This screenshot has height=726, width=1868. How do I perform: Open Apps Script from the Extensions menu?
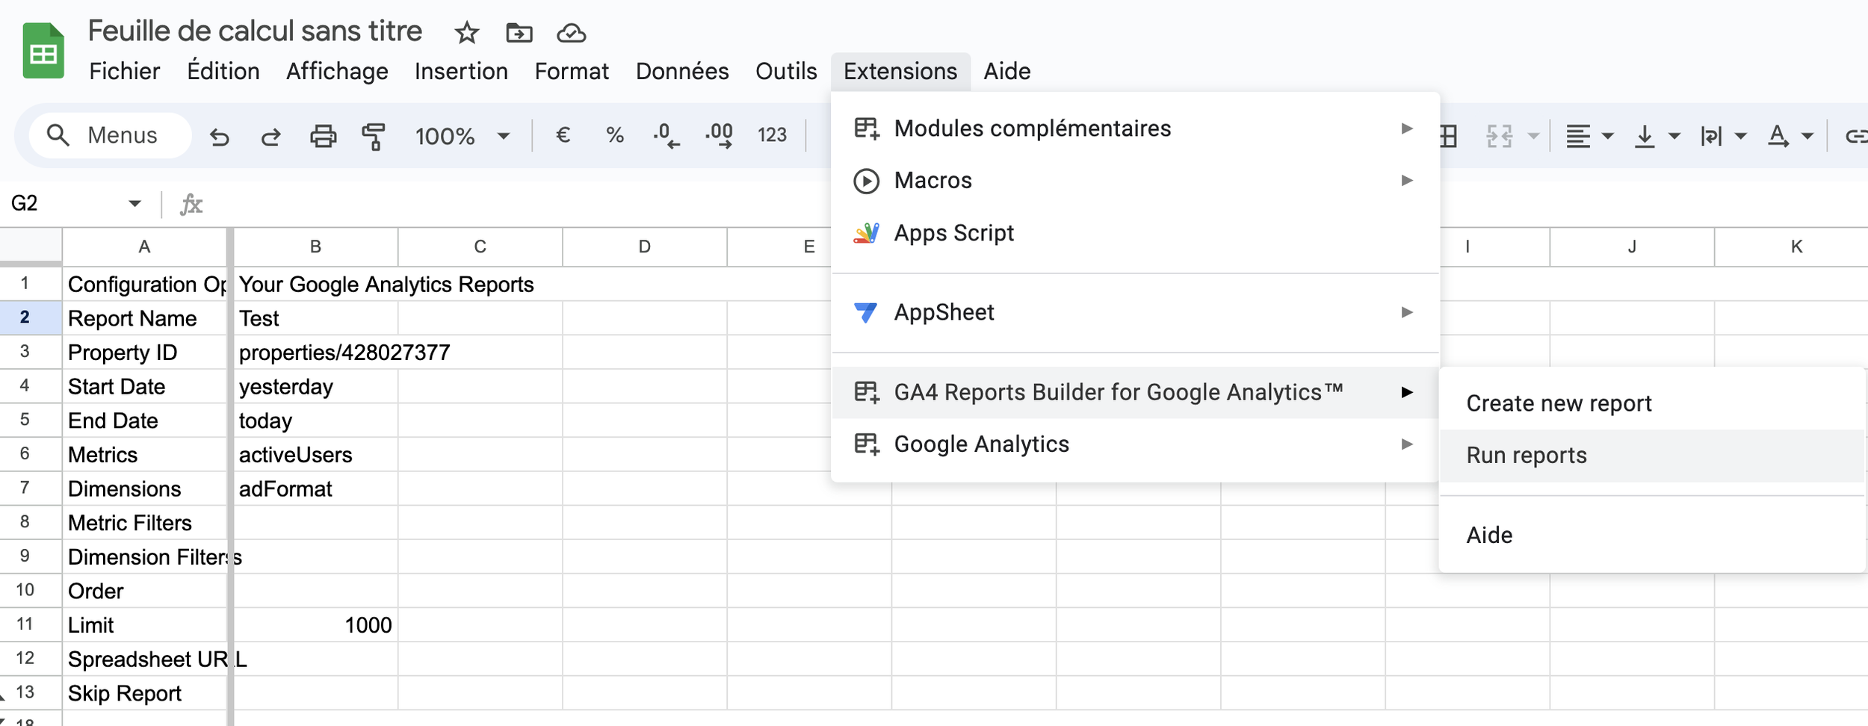pyautogui.click(x=1136, y=233)
